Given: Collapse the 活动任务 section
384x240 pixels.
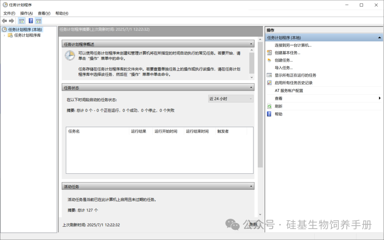Looking at the screenshot, I should [251, 186].
